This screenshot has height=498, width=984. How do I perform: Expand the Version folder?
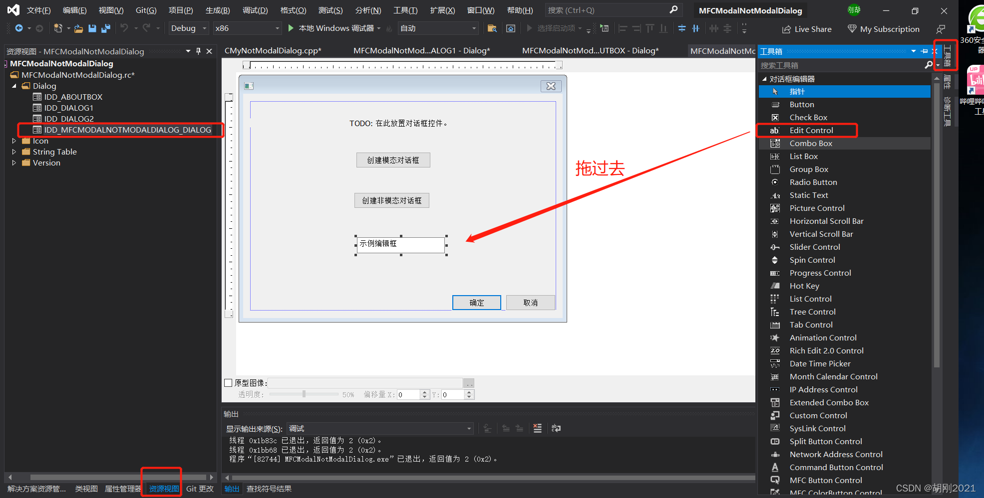pyautogui.click(x=14, y=163)
